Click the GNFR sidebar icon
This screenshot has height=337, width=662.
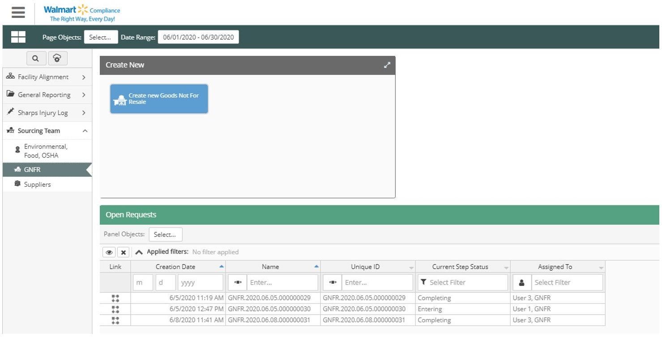tap(17, 170)
